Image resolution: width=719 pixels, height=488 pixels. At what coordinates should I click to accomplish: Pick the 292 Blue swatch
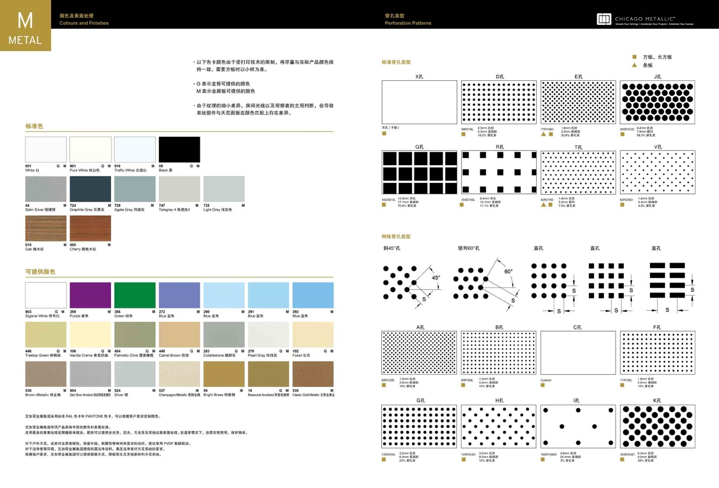point(313,295)
